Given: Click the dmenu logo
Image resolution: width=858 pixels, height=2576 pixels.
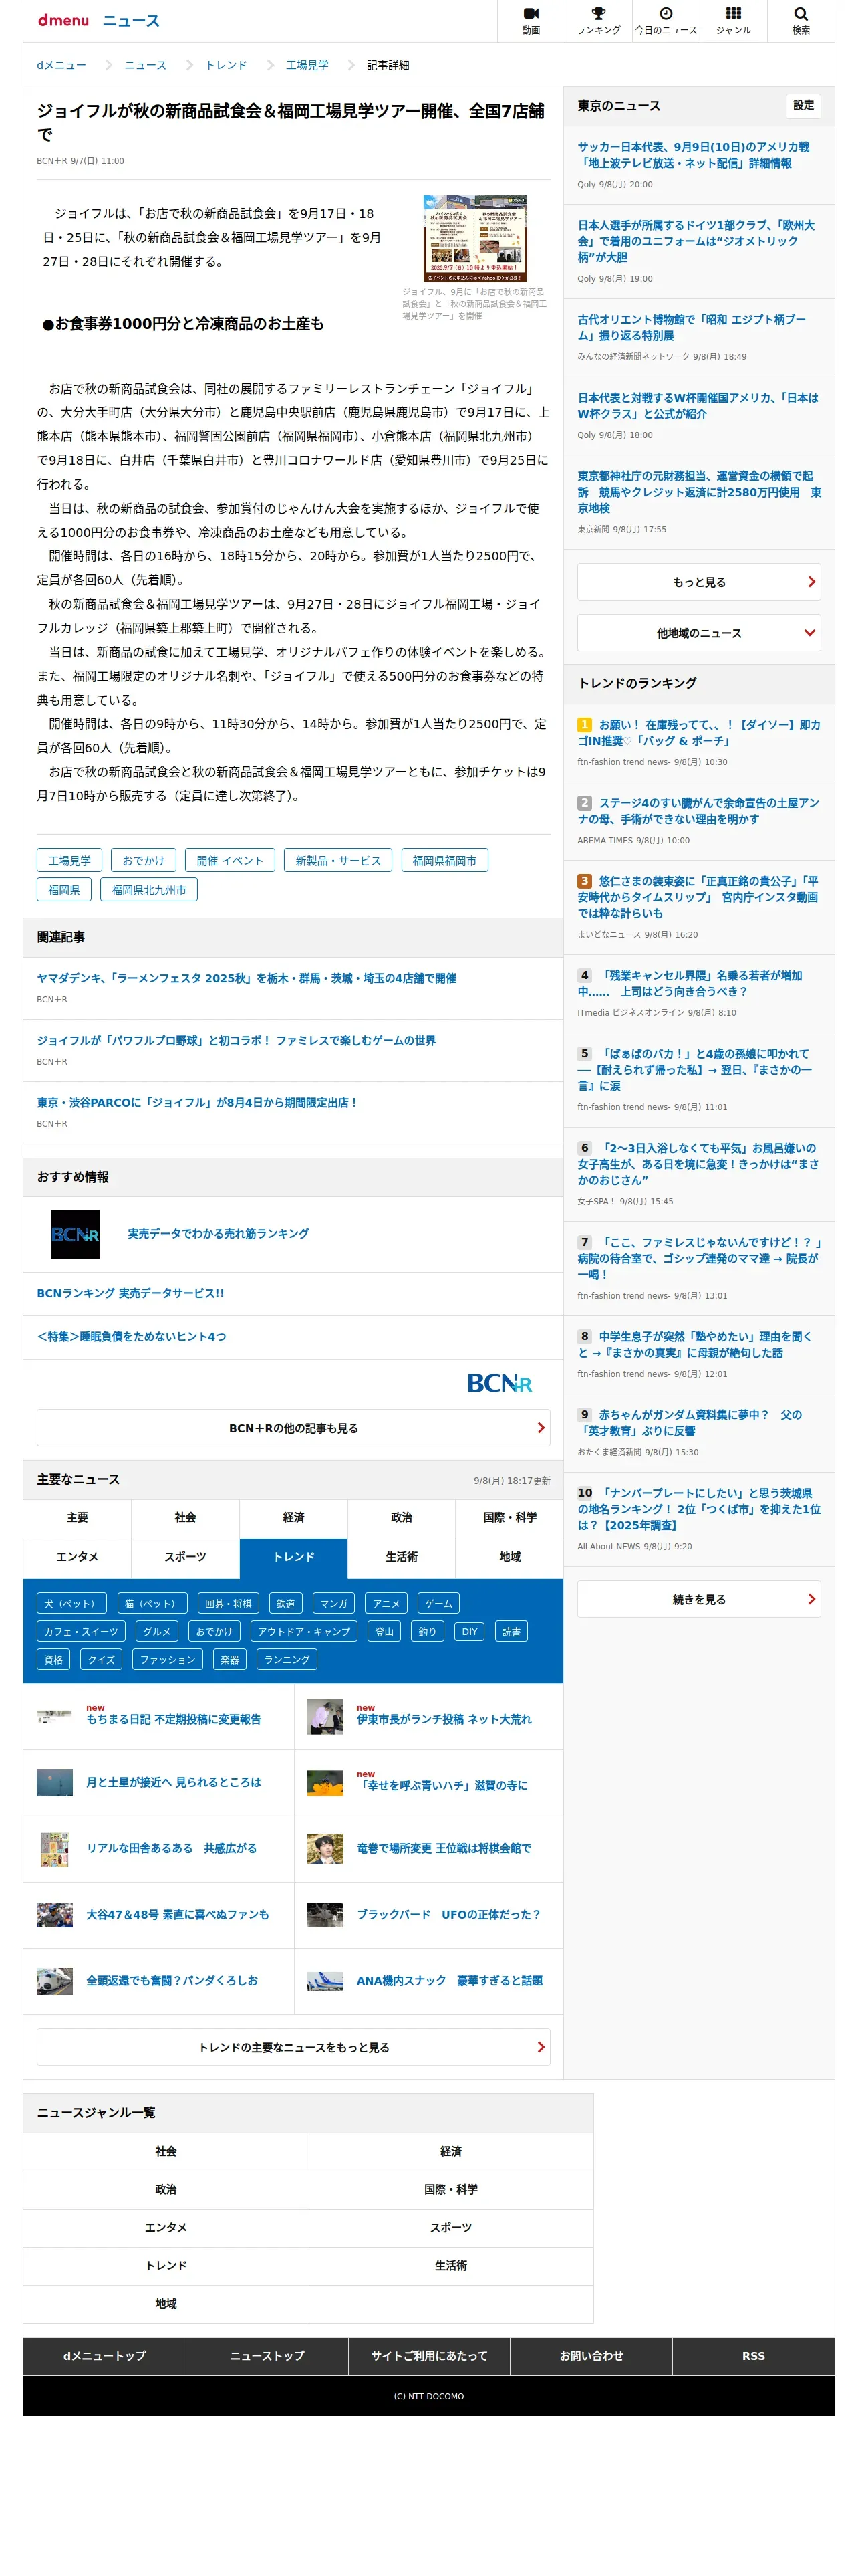Looking at the screenshot, I should 63,20.
